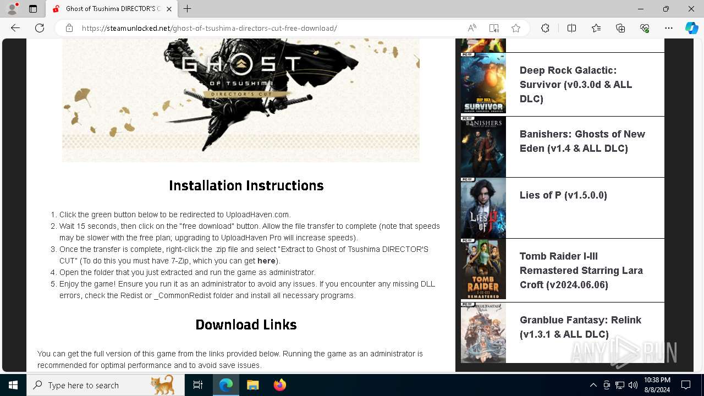Open network status tray icon
Screen dimensions: 704x396
620,385
